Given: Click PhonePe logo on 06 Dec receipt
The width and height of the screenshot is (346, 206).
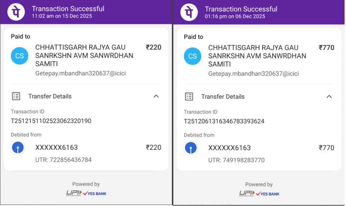Looking at the screenshot, I should coord(189,12).
